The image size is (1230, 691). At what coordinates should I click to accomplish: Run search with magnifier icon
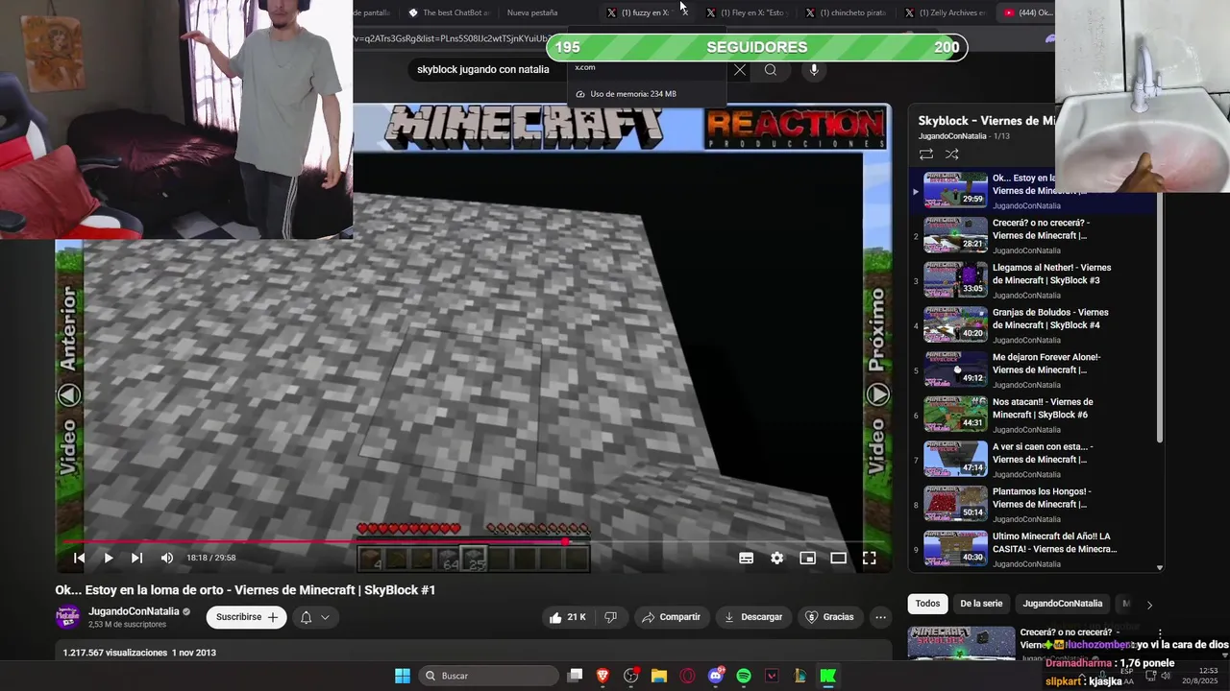point(770,69)
